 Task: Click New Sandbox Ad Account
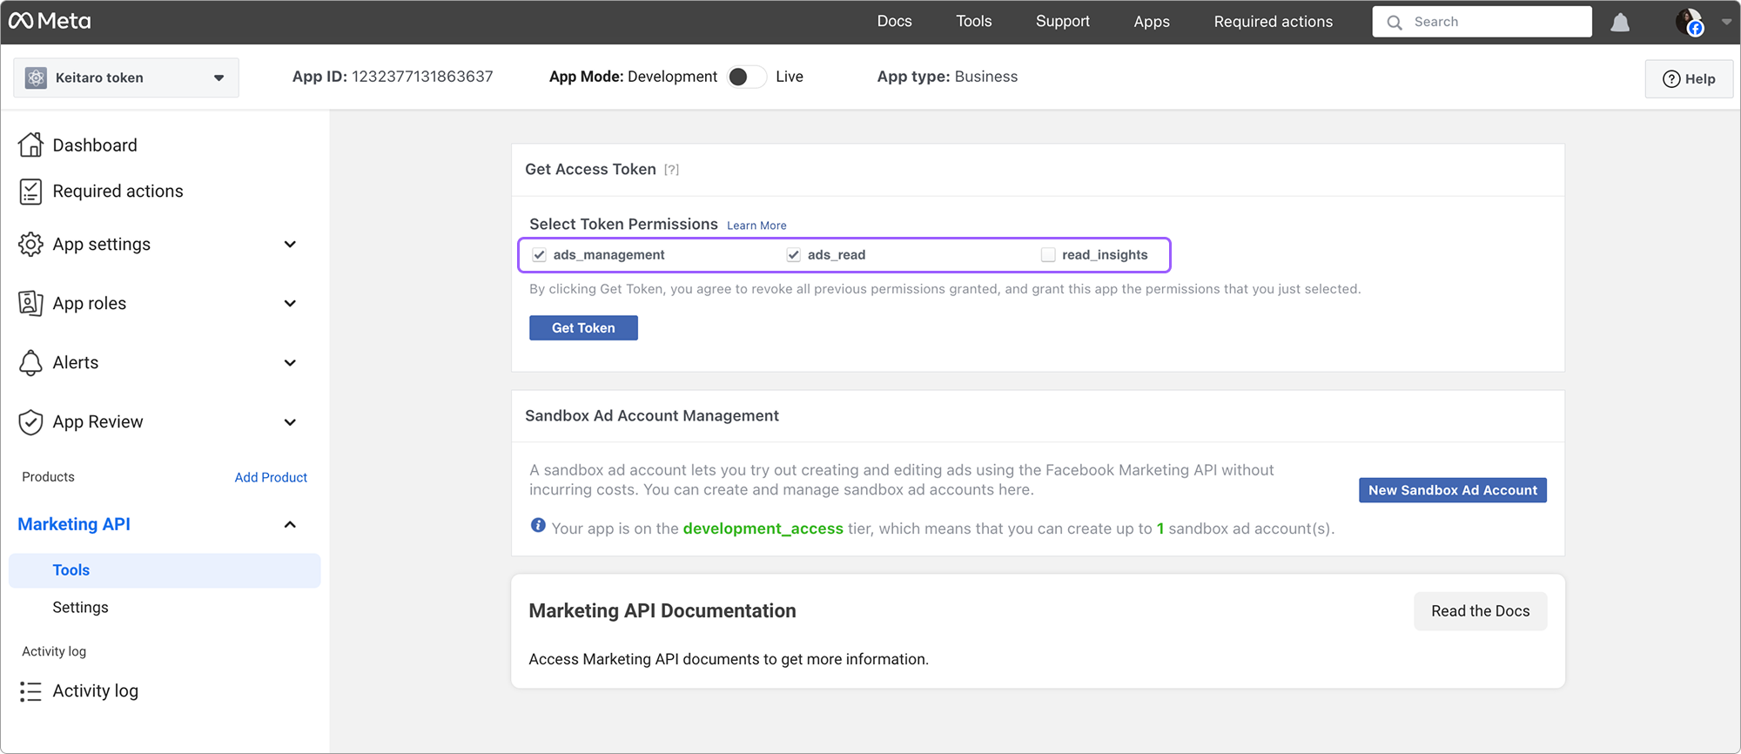coord(1452,490)
